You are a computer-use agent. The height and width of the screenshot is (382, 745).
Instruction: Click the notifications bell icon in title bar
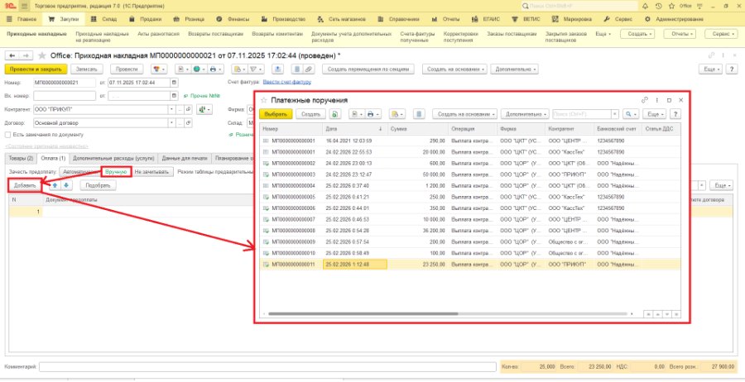pyautogui.click(x=645, y=6)
